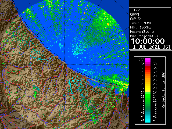
Task: Click the vertical "Reflectivity in dBZ" legend title
Action: pos(163,90)
